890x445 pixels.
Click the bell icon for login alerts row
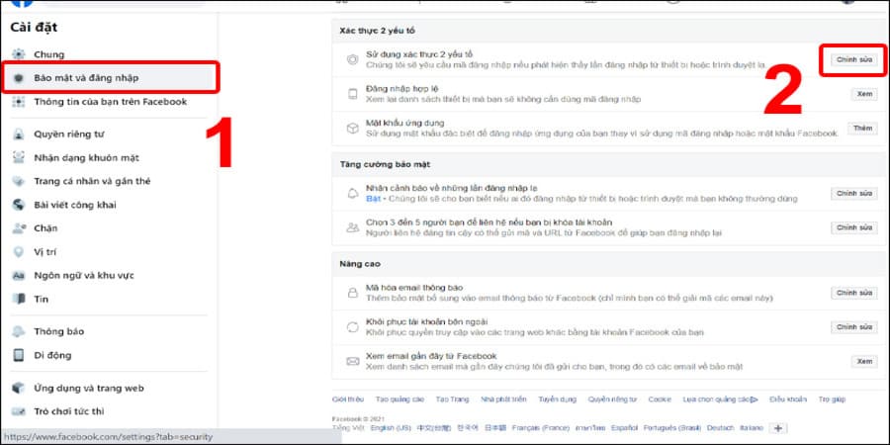352,194
